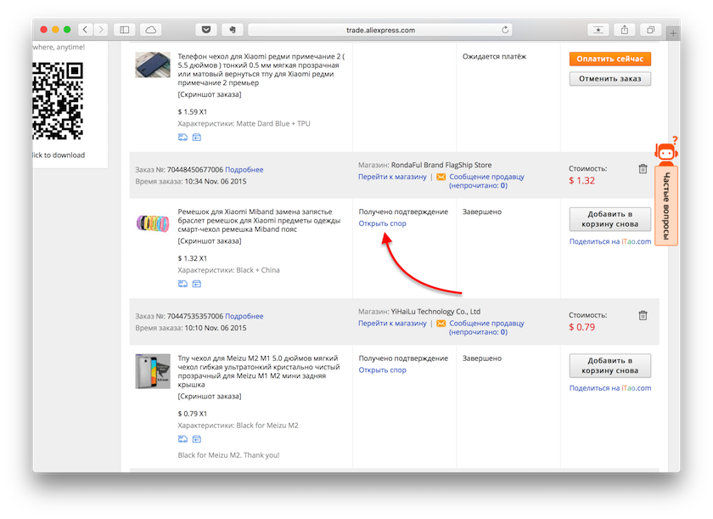Open the Xiaomi Redmi Note 2 case title

(x=261, y=70)
